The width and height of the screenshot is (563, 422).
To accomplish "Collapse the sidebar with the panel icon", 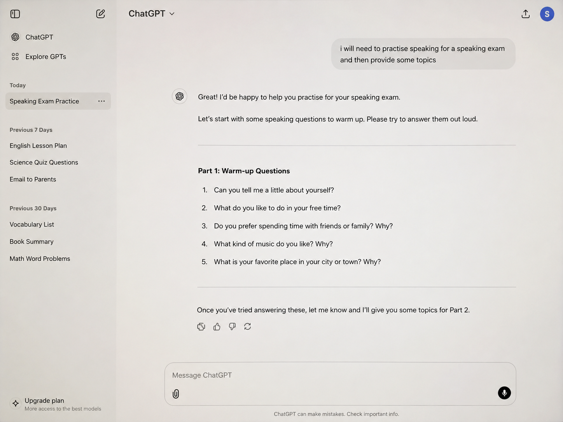I will (x=15, y=14).
